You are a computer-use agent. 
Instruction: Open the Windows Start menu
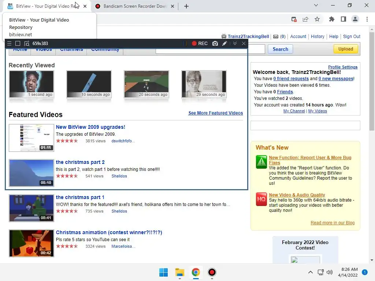[x=164, y=272]
